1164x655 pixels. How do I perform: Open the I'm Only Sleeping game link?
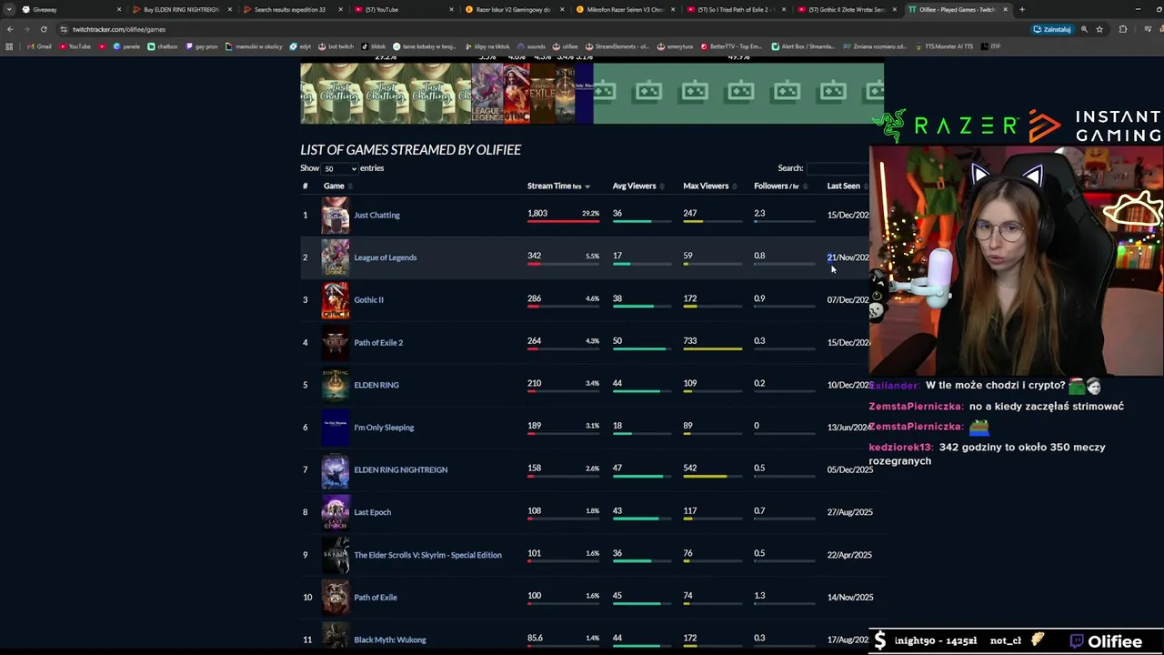point(384,428)
